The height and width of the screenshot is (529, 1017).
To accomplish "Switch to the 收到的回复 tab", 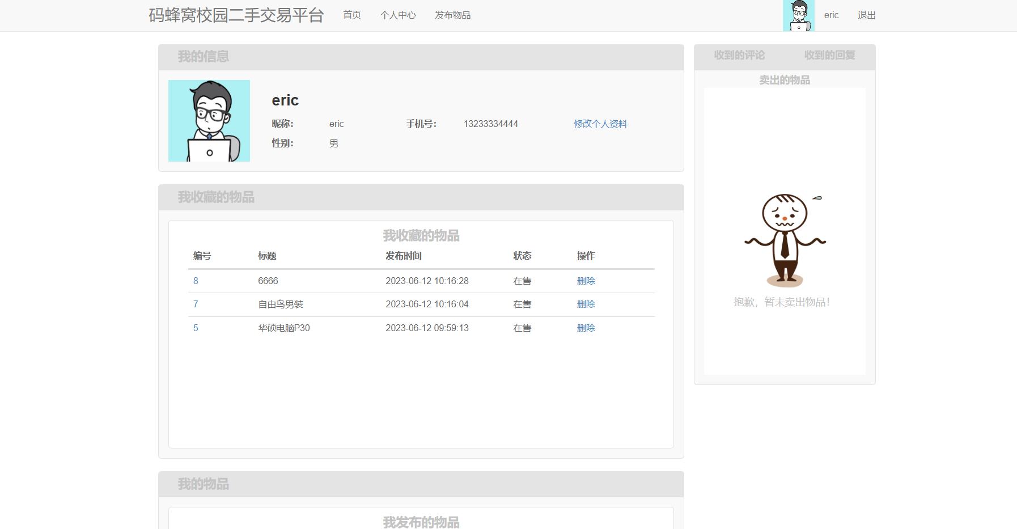I will point(829,55).
